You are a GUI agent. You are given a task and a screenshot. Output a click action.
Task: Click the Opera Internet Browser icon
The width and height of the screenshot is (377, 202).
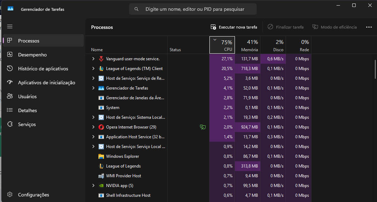[101, 127]
